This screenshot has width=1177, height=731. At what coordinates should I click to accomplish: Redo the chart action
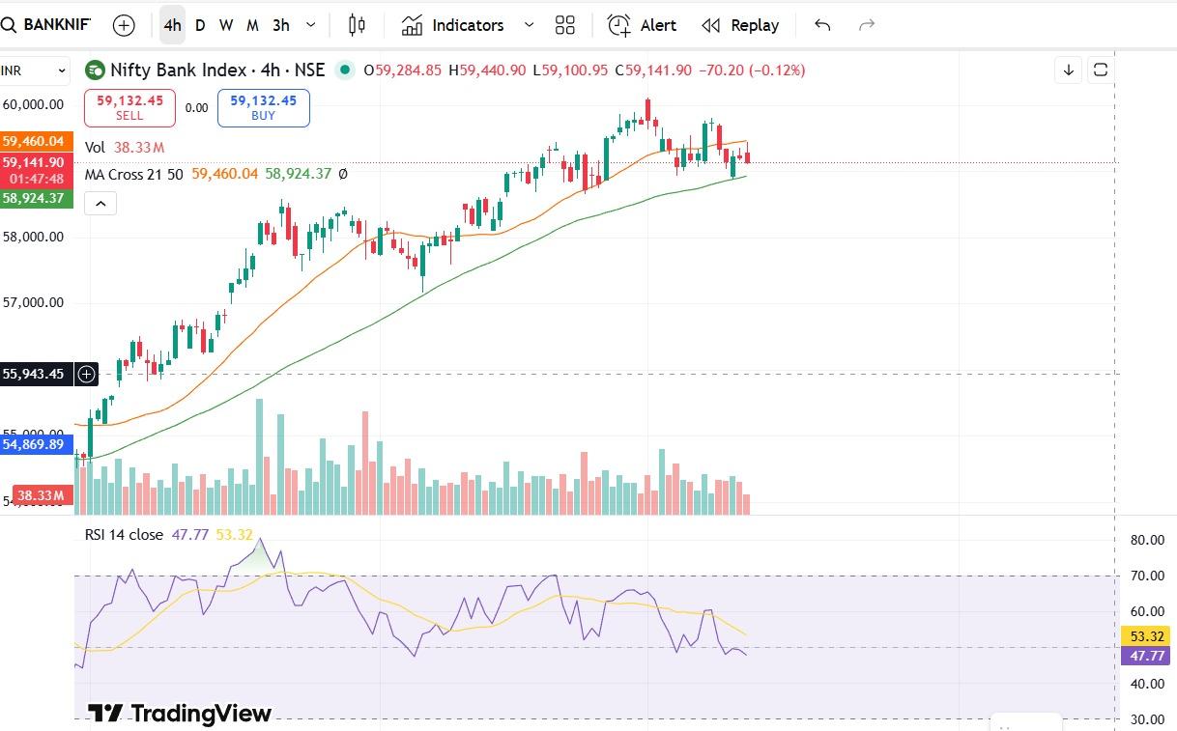click(867, 25)
